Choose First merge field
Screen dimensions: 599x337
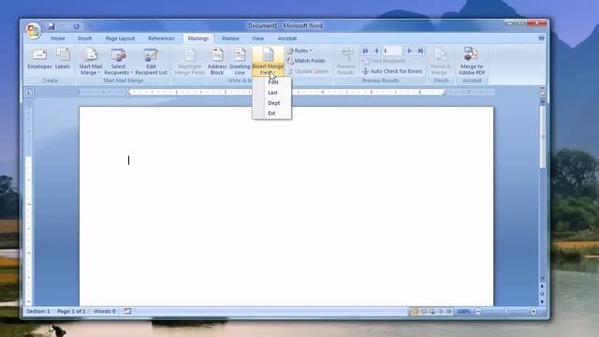click(x=272, y=82)
